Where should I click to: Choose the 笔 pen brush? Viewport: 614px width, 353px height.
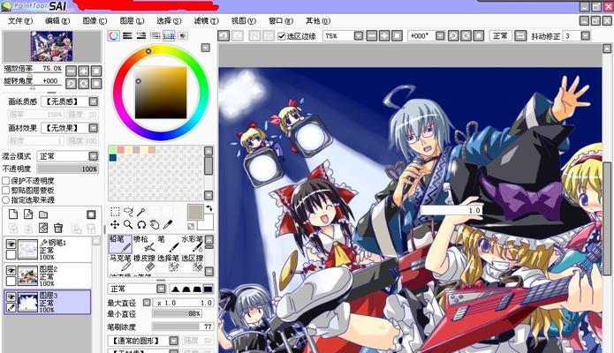click(168, 244)
